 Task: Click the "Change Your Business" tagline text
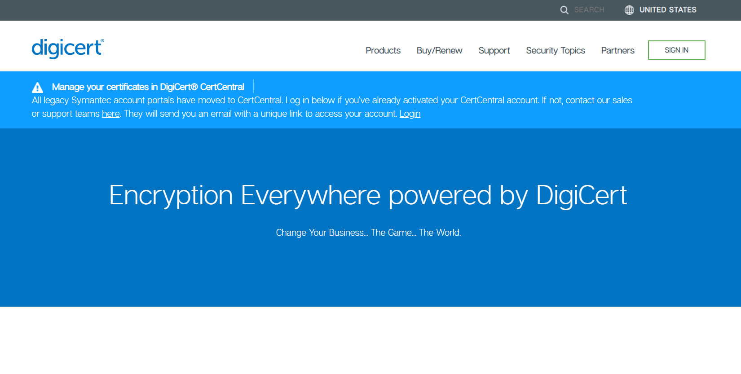click(368, 233)
